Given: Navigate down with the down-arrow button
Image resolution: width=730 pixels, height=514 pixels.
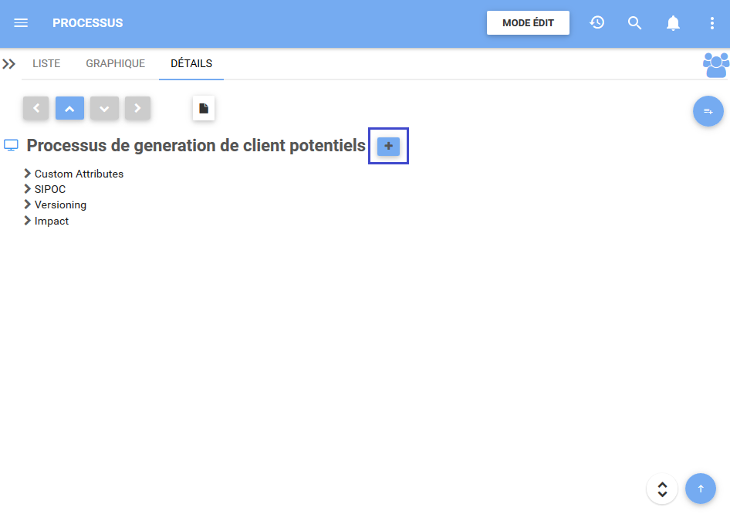Looking at the screenshot, I should [x=104, y=109].
